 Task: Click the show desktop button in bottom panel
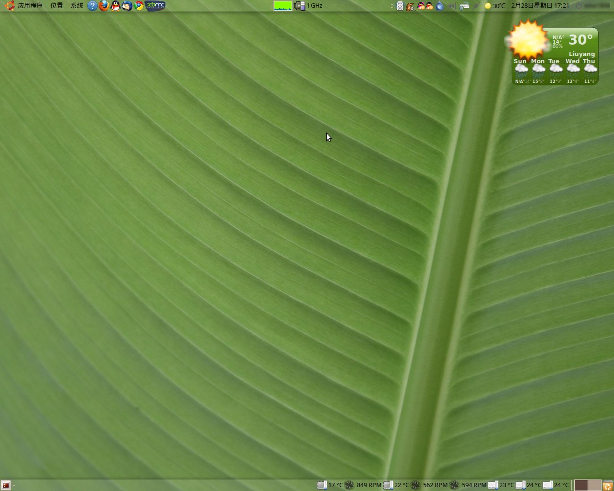pyautogui.click(x=6, y=485)
